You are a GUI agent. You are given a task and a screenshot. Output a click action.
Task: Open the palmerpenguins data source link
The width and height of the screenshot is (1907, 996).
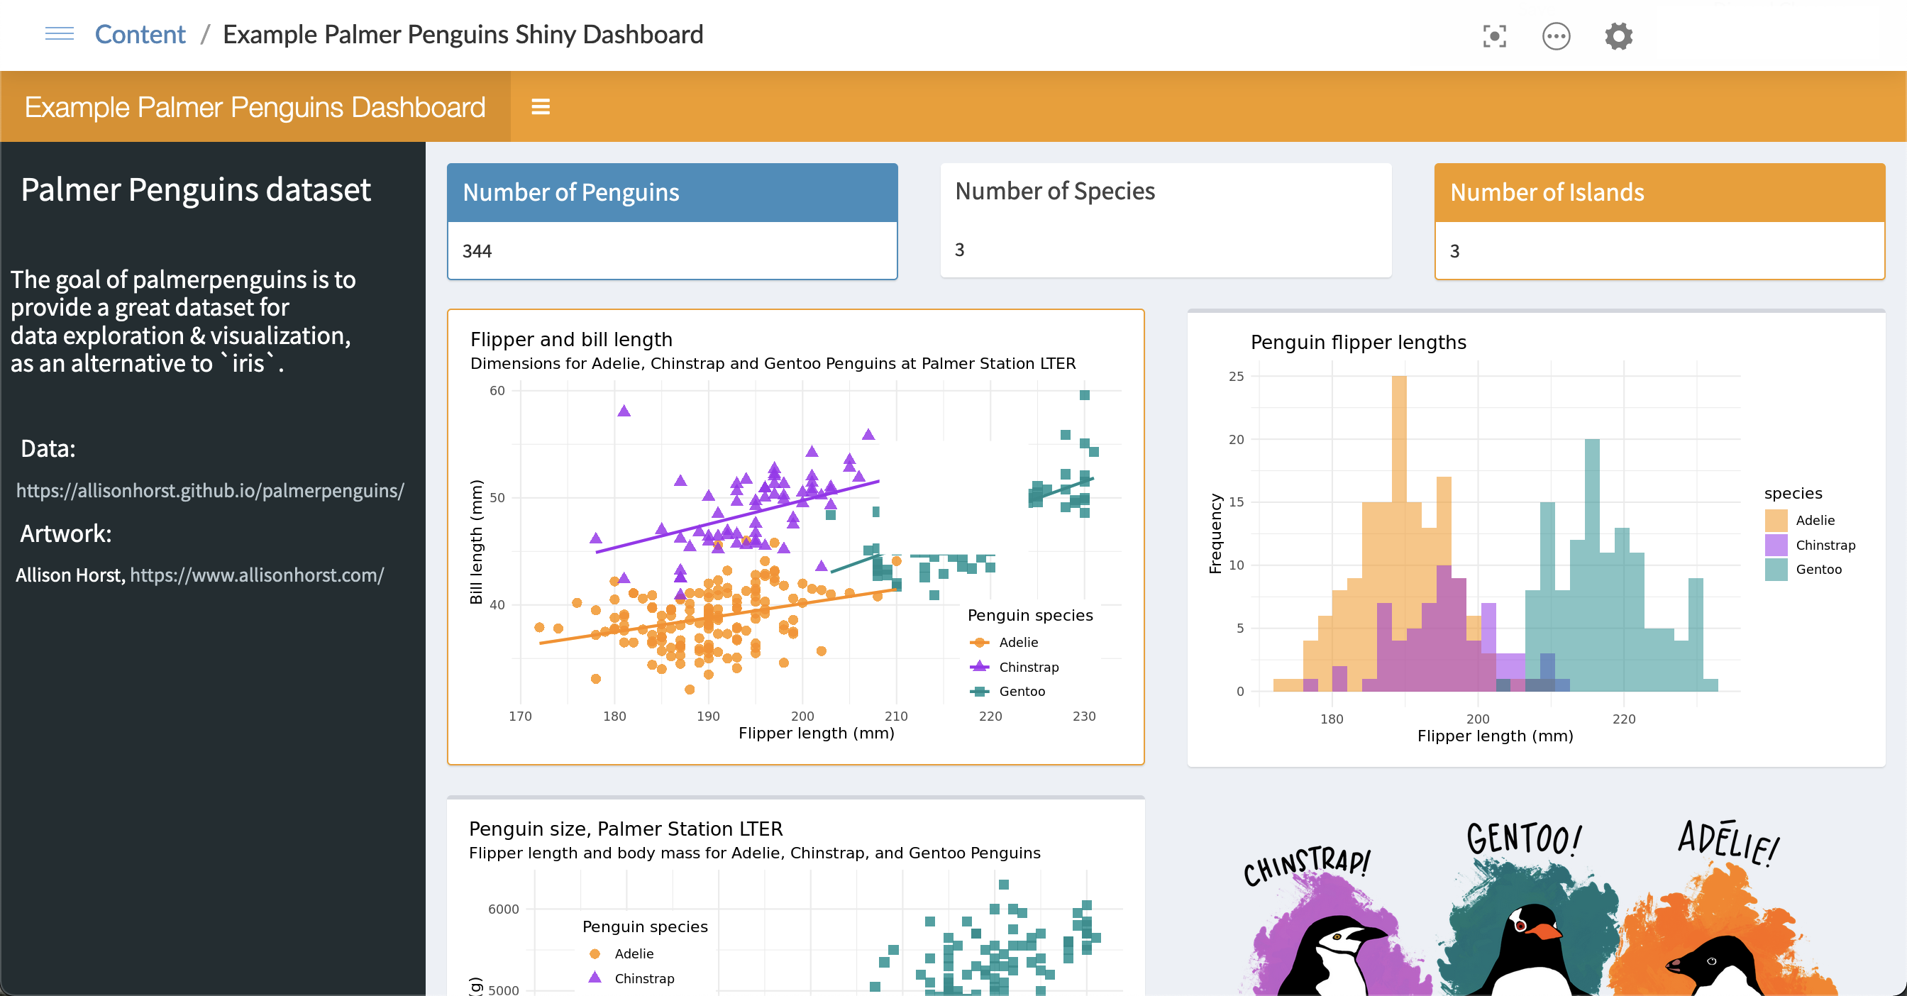208,490
